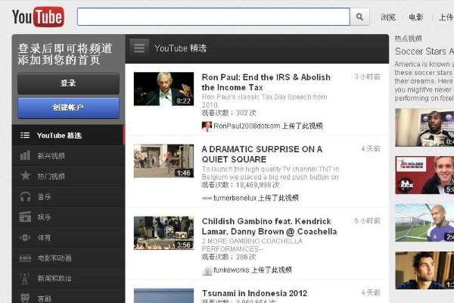Viewport: 454px width, 303px height.
Task: Open the Golden Kick thumbnail in 热点视频
Action: pyautogui.click(x=424, y=175)
